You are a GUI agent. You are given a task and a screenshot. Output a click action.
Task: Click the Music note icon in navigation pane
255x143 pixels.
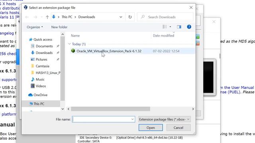pos(33,79)
